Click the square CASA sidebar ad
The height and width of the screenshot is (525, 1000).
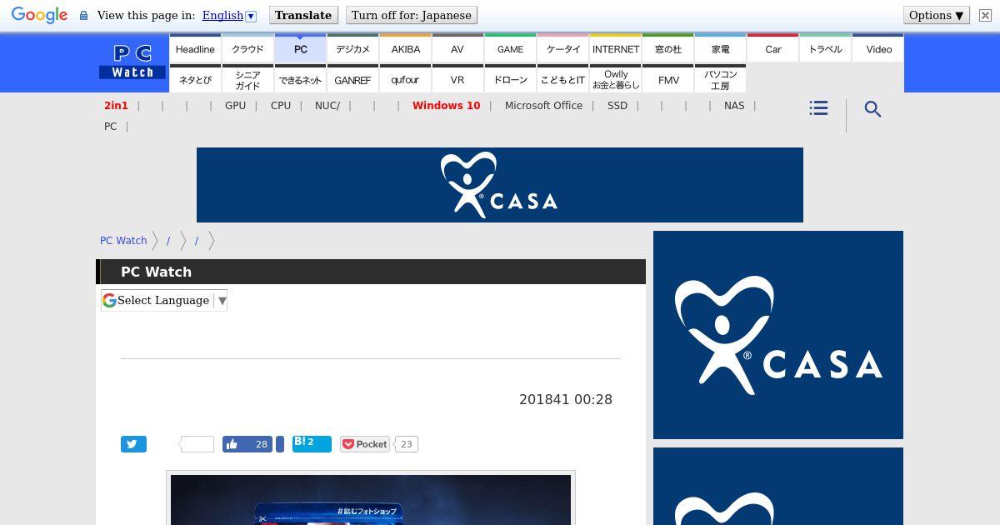click(x=778, y=335)
